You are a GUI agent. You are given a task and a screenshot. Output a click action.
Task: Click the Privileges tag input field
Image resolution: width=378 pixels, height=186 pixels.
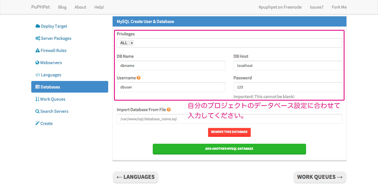(229, 43)
